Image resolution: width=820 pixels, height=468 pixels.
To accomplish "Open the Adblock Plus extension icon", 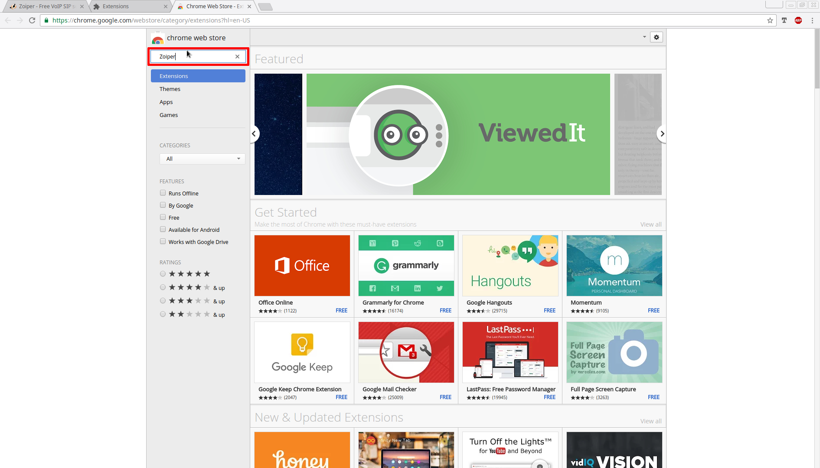I will point(798,20).
